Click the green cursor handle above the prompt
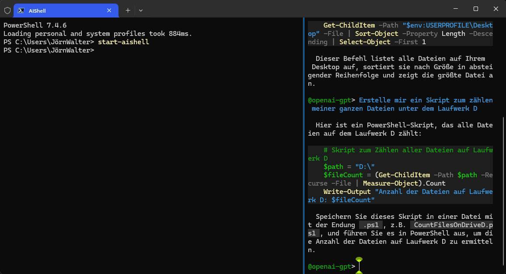Image resolution: width=506 pixels, height=274 pixels. (x=359, y=260)
